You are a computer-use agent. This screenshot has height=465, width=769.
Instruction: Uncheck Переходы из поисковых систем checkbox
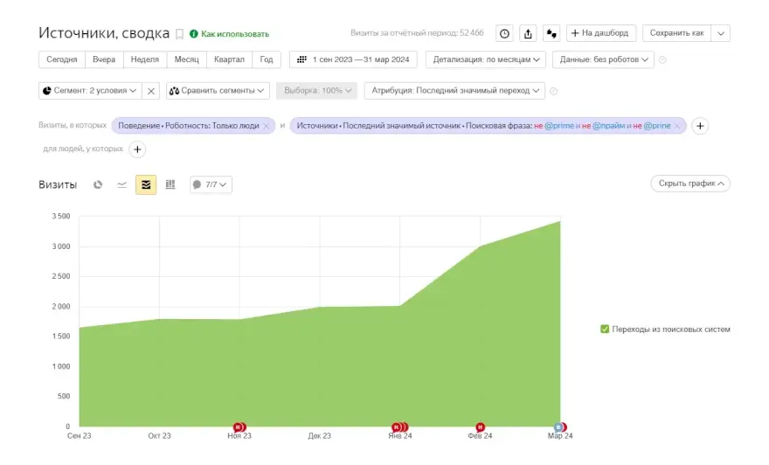point(605,330)
